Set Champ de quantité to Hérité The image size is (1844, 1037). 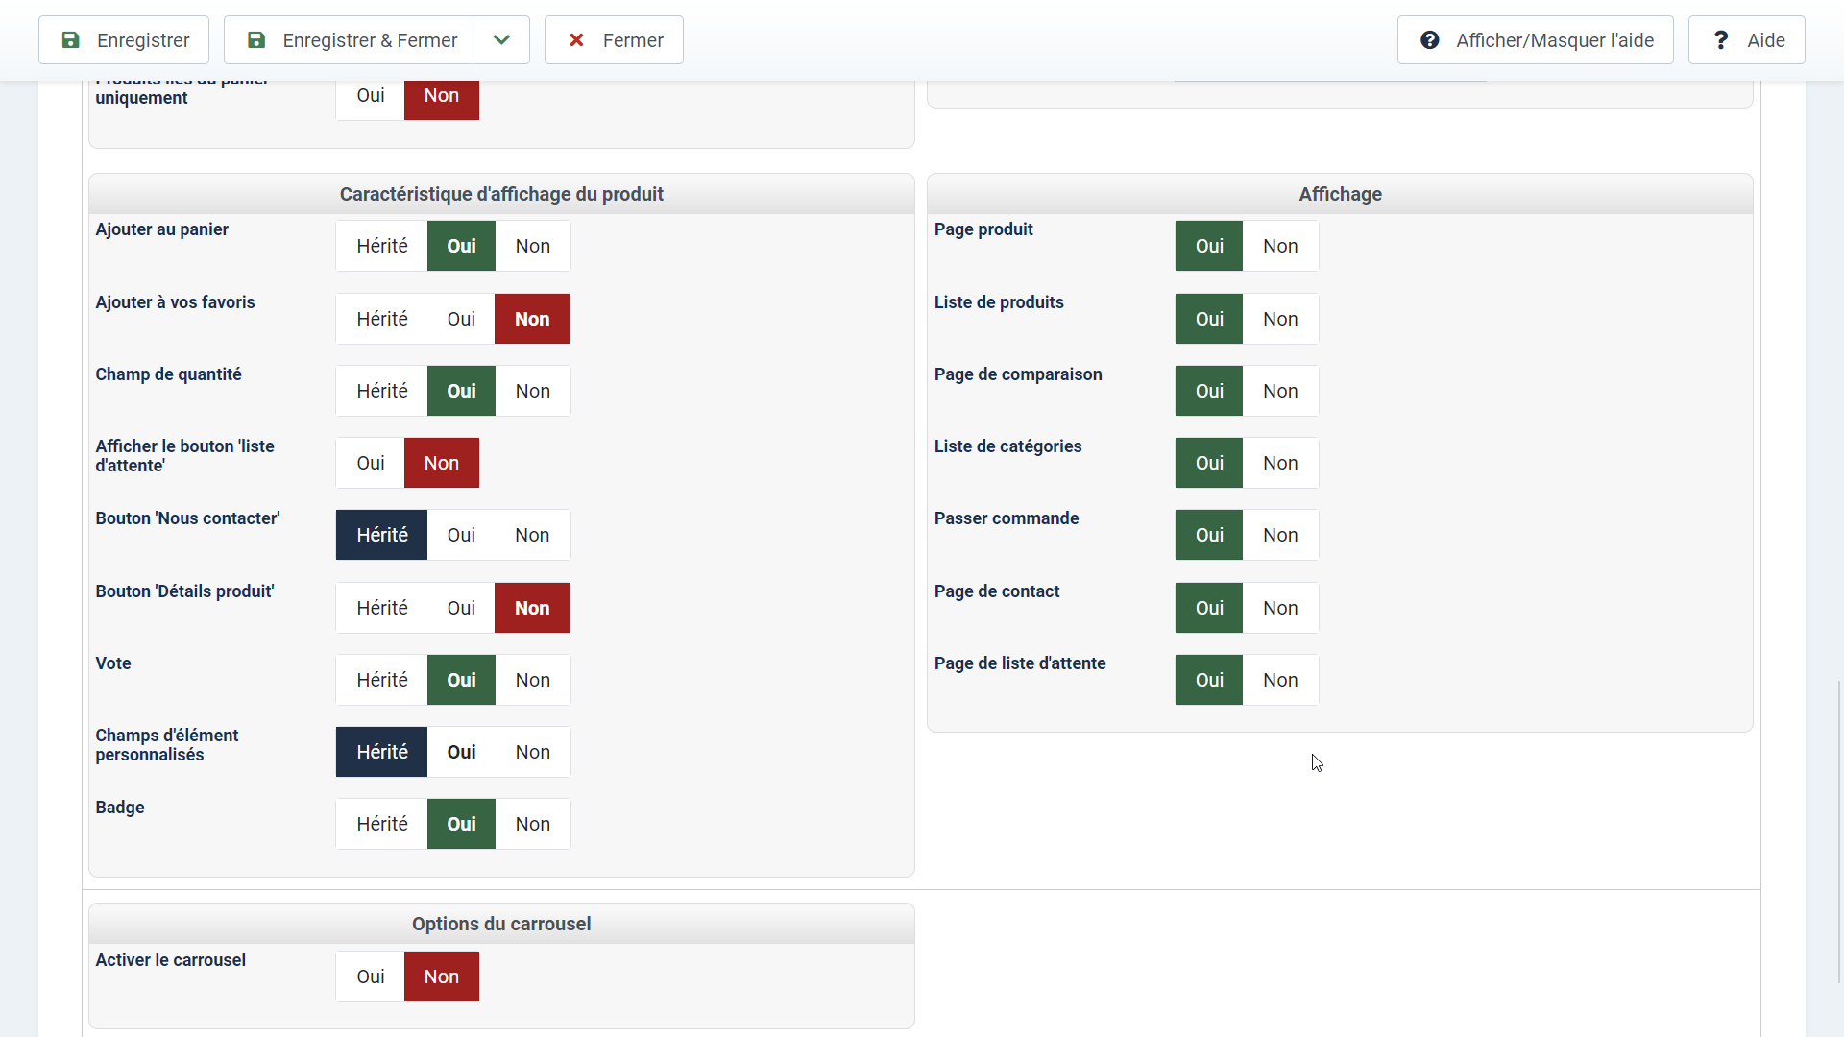[382, 392]
